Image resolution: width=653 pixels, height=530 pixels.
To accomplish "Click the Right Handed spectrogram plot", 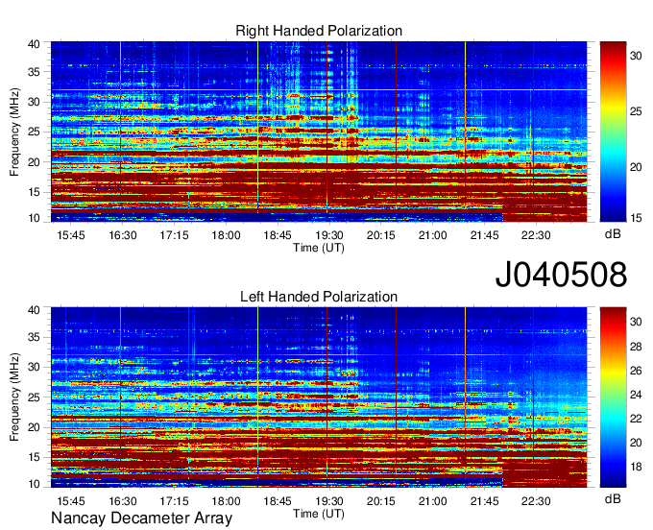I will pos(319,132).
